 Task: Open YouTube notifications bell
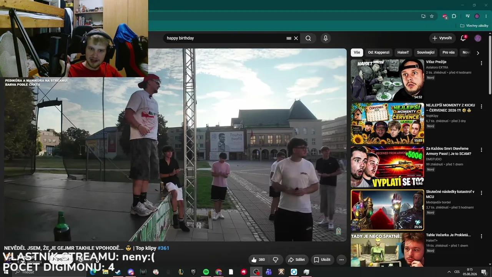463,38
